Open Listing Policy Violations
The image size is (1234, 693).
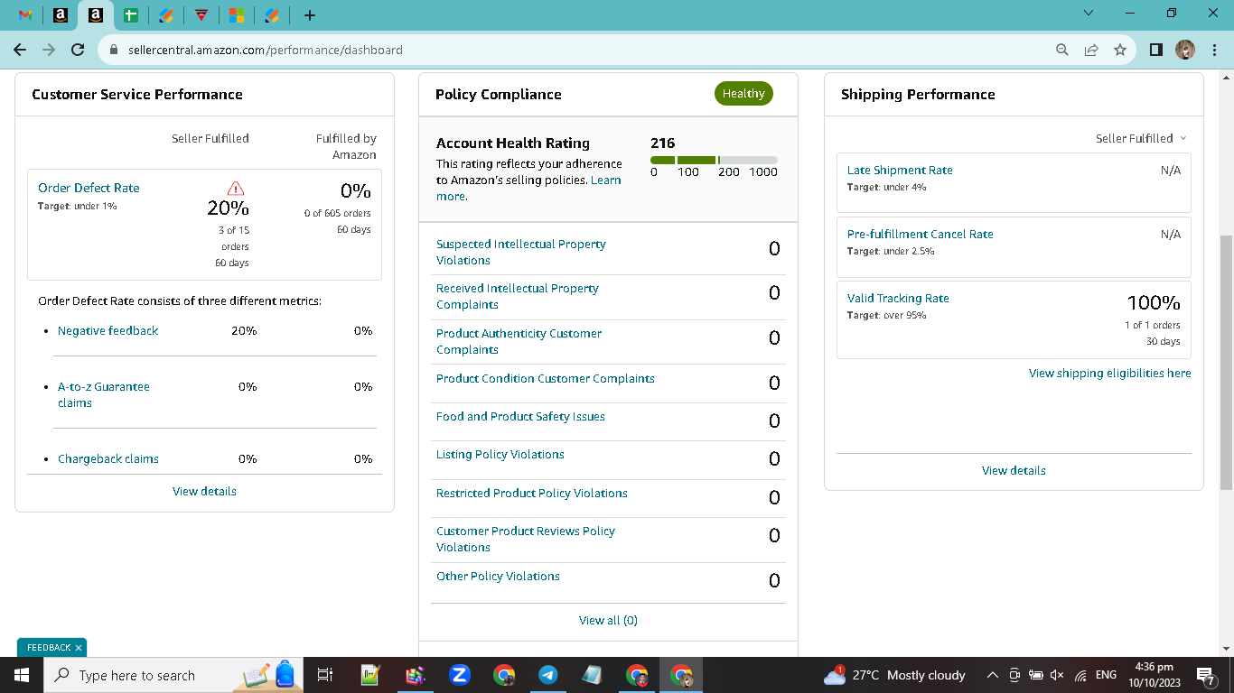(x=500, y=454)
